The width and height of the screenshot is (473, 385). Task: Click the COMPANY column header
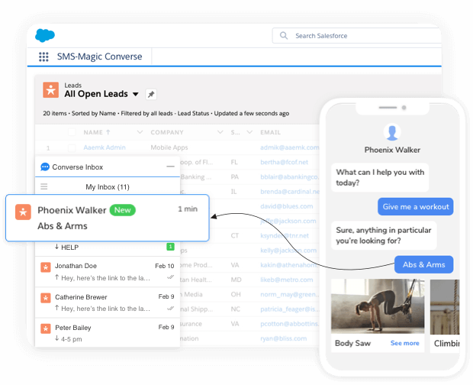click(167, 132)
